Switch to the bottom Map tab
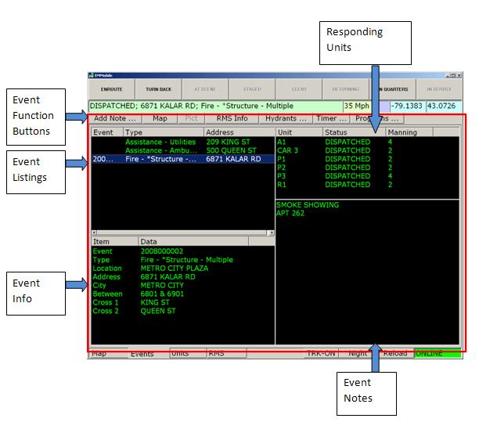 (x=99, y=354)
